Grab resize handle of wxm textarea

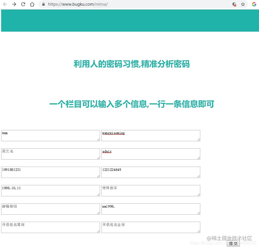(x=99, y=140)
